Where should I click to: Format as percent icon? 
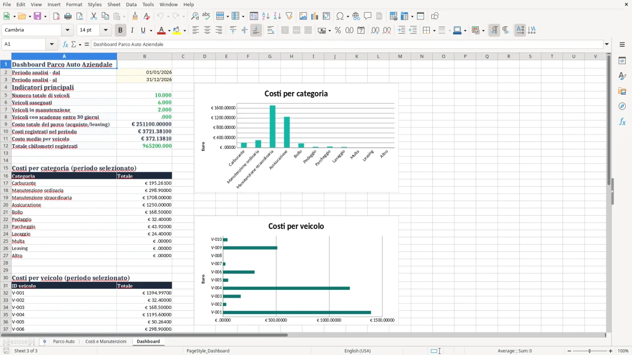click(x=338, y=31)
